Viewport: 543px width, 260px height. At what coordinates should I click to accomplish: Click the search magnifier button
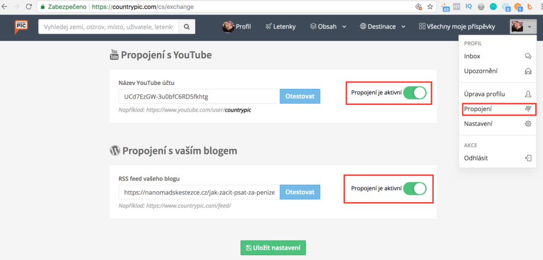pos(186,26)
